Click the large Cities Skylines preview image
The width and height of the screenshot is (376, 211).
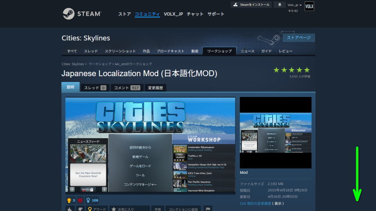150,145
